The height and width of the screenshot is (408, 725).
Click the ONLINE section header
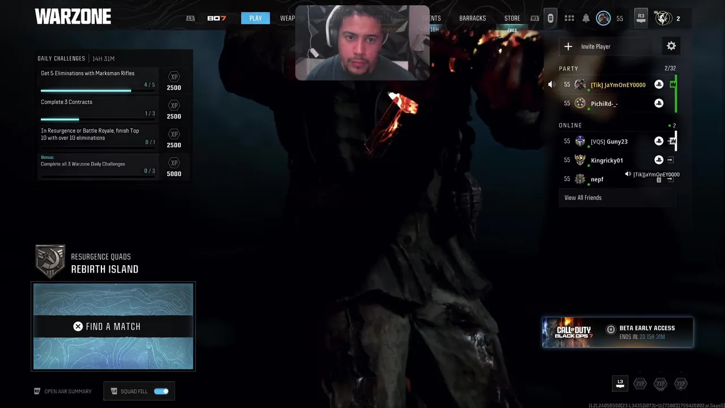click(x=570, y=125)
